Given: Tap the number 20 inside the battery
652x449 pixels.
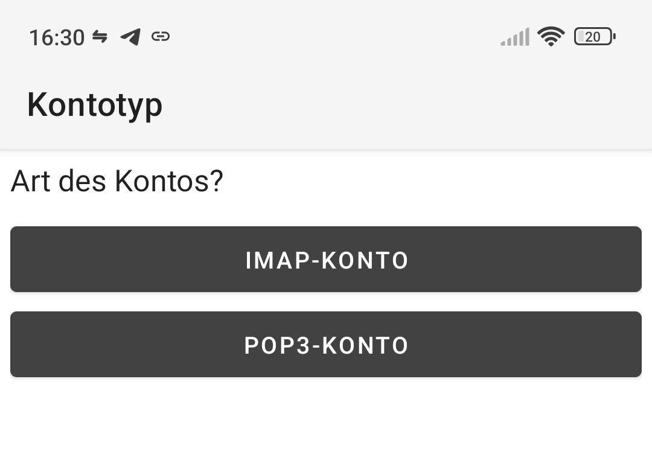Looking at the screenshot, I should (593, 37).
